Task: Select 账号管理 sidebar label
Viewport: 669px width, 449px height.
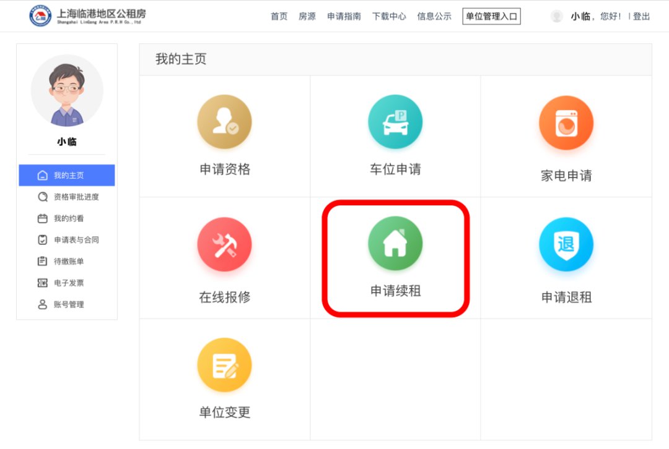Action: pos(69,304)
